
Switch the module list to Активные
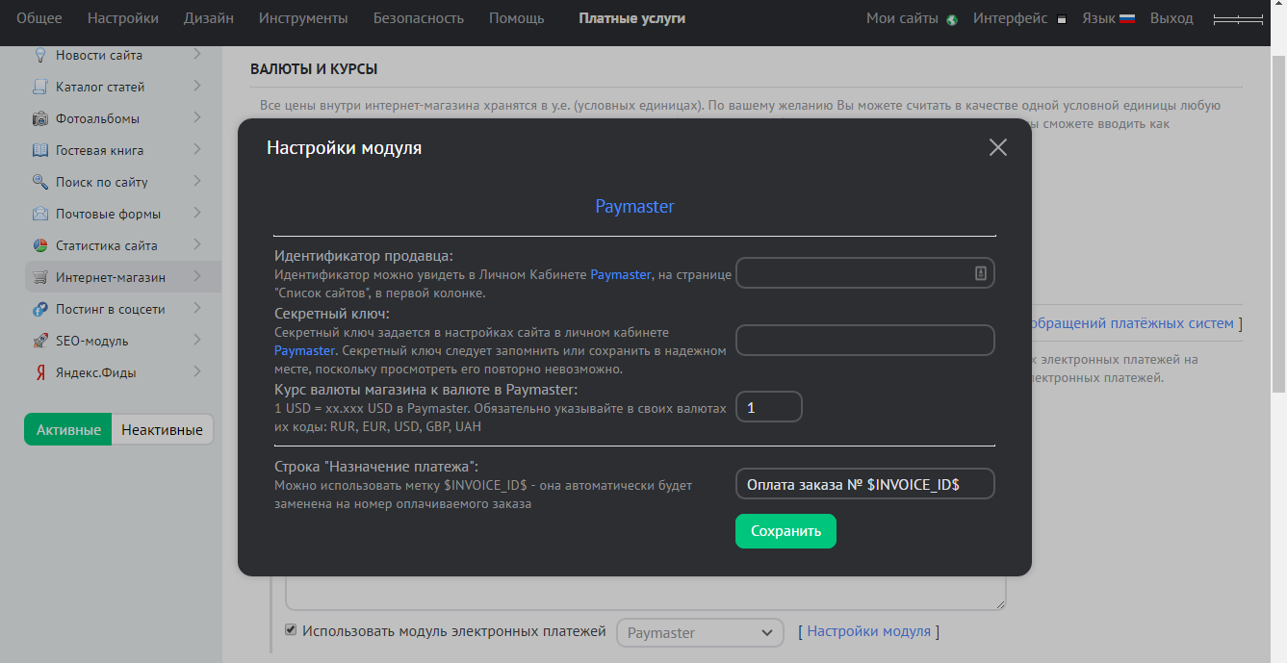coord(68,430)
